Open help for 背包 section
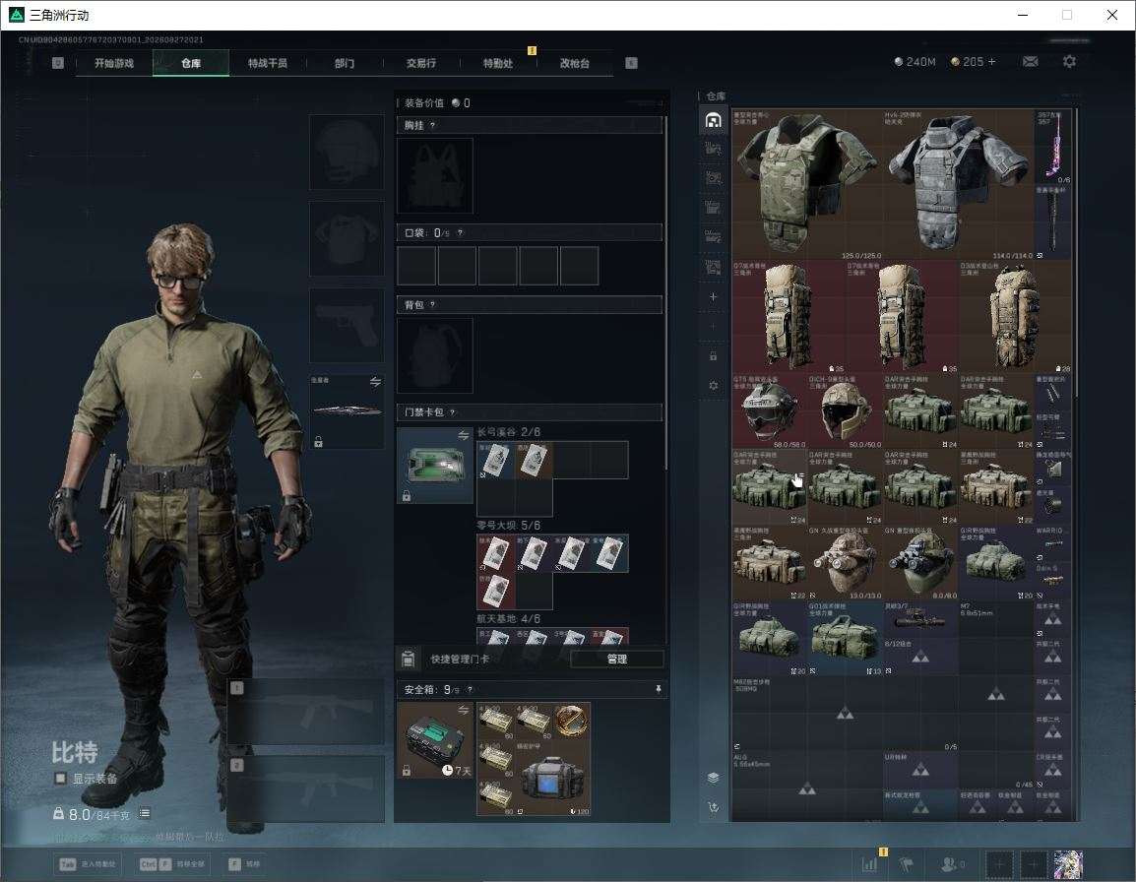The image size is (1136, 882). tap(432, 305)
